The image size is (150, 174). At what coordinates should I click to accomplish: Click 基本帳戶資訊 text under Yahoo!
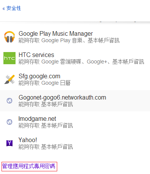[57, 147]
